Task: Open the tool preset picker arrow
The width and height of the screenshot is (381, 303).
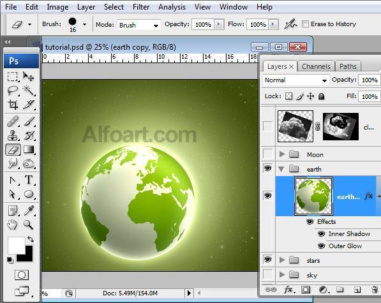Action: [x=29, y=24]
